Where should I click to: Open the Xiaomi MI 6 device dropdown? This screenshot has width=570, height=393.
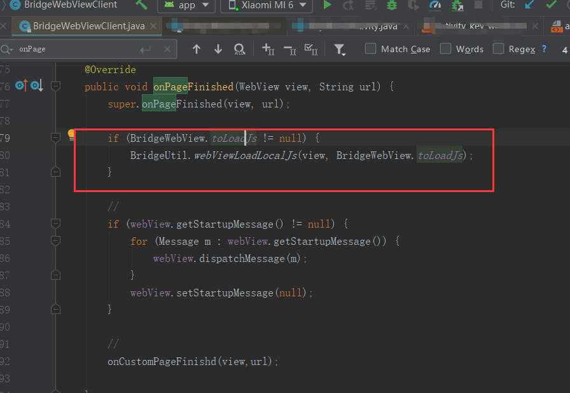(x=265, y=6)
